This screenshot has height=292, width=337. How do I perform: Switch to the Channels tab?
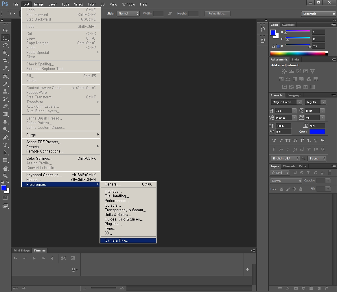click(x=289, y=166)
